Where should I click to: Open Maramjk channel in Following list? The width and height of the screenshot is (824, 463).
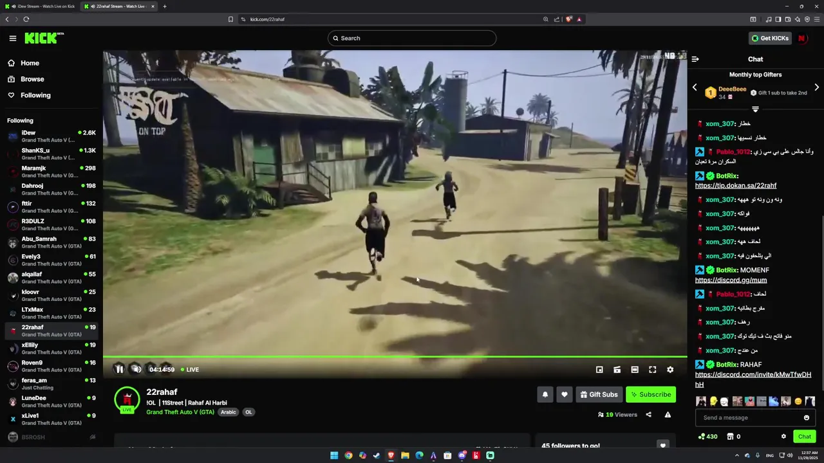51,171
